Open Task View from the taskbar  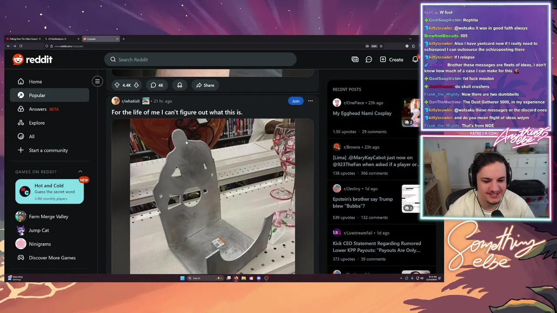(x=228, y=278)
